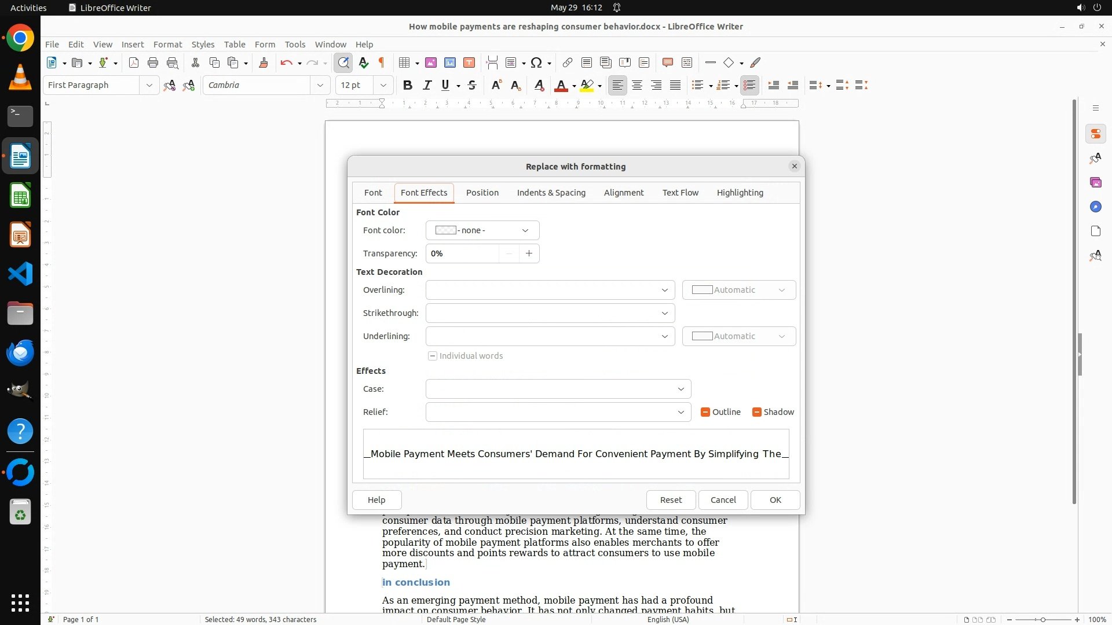Open the Case effects dropdown
The height and width of the screenshot is (625, 1112).
[x=558, y=389]
